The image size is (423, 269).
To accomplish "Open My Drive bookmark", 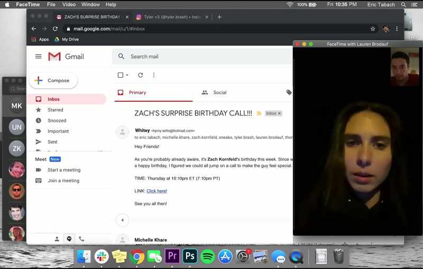I will 67,39.
